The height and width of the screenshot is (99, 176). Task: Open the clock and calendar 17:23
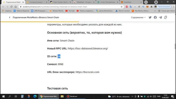point(165,97)
